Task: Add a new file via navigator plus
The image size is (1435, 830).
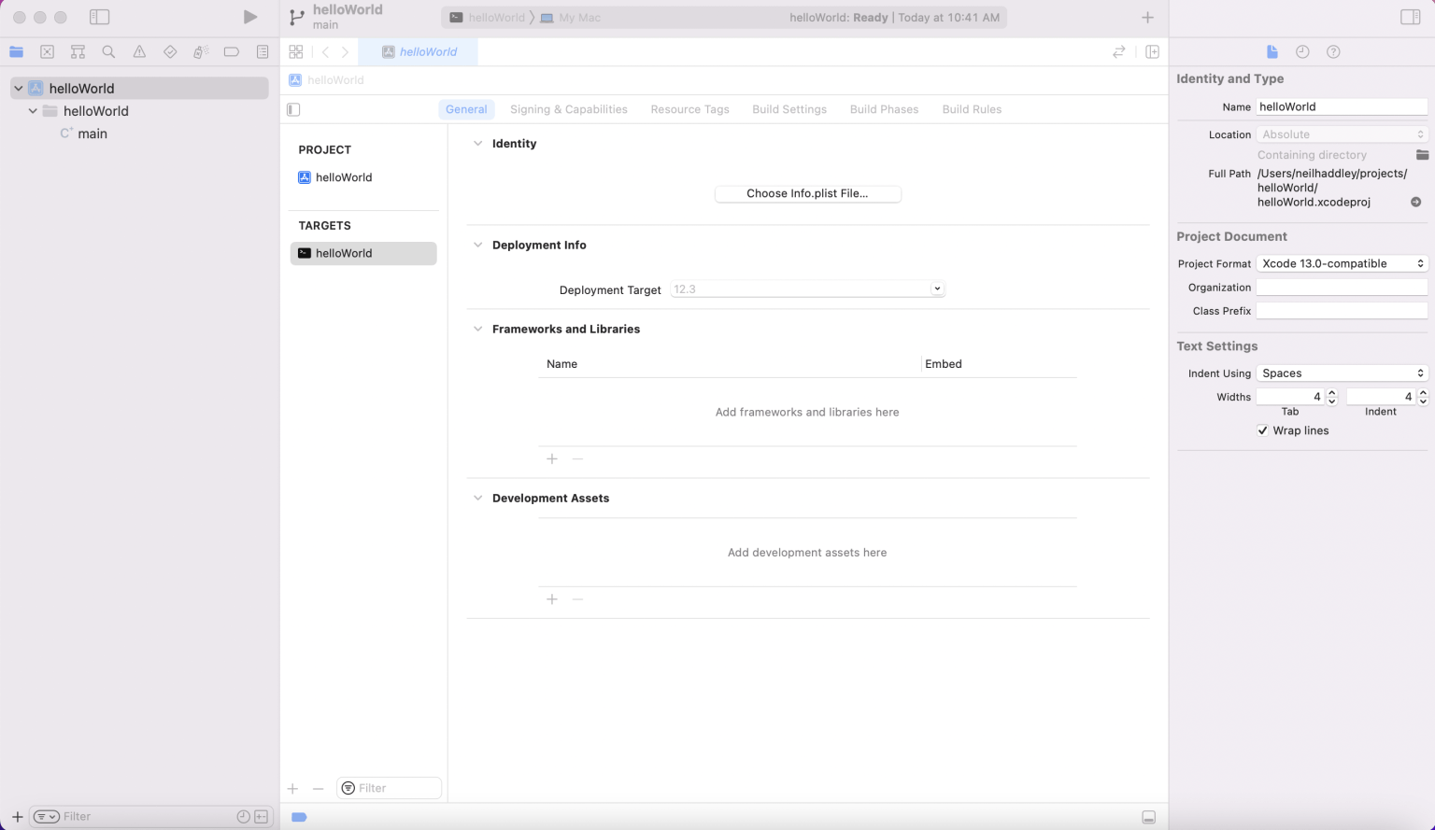Action: tap(17, 817)
